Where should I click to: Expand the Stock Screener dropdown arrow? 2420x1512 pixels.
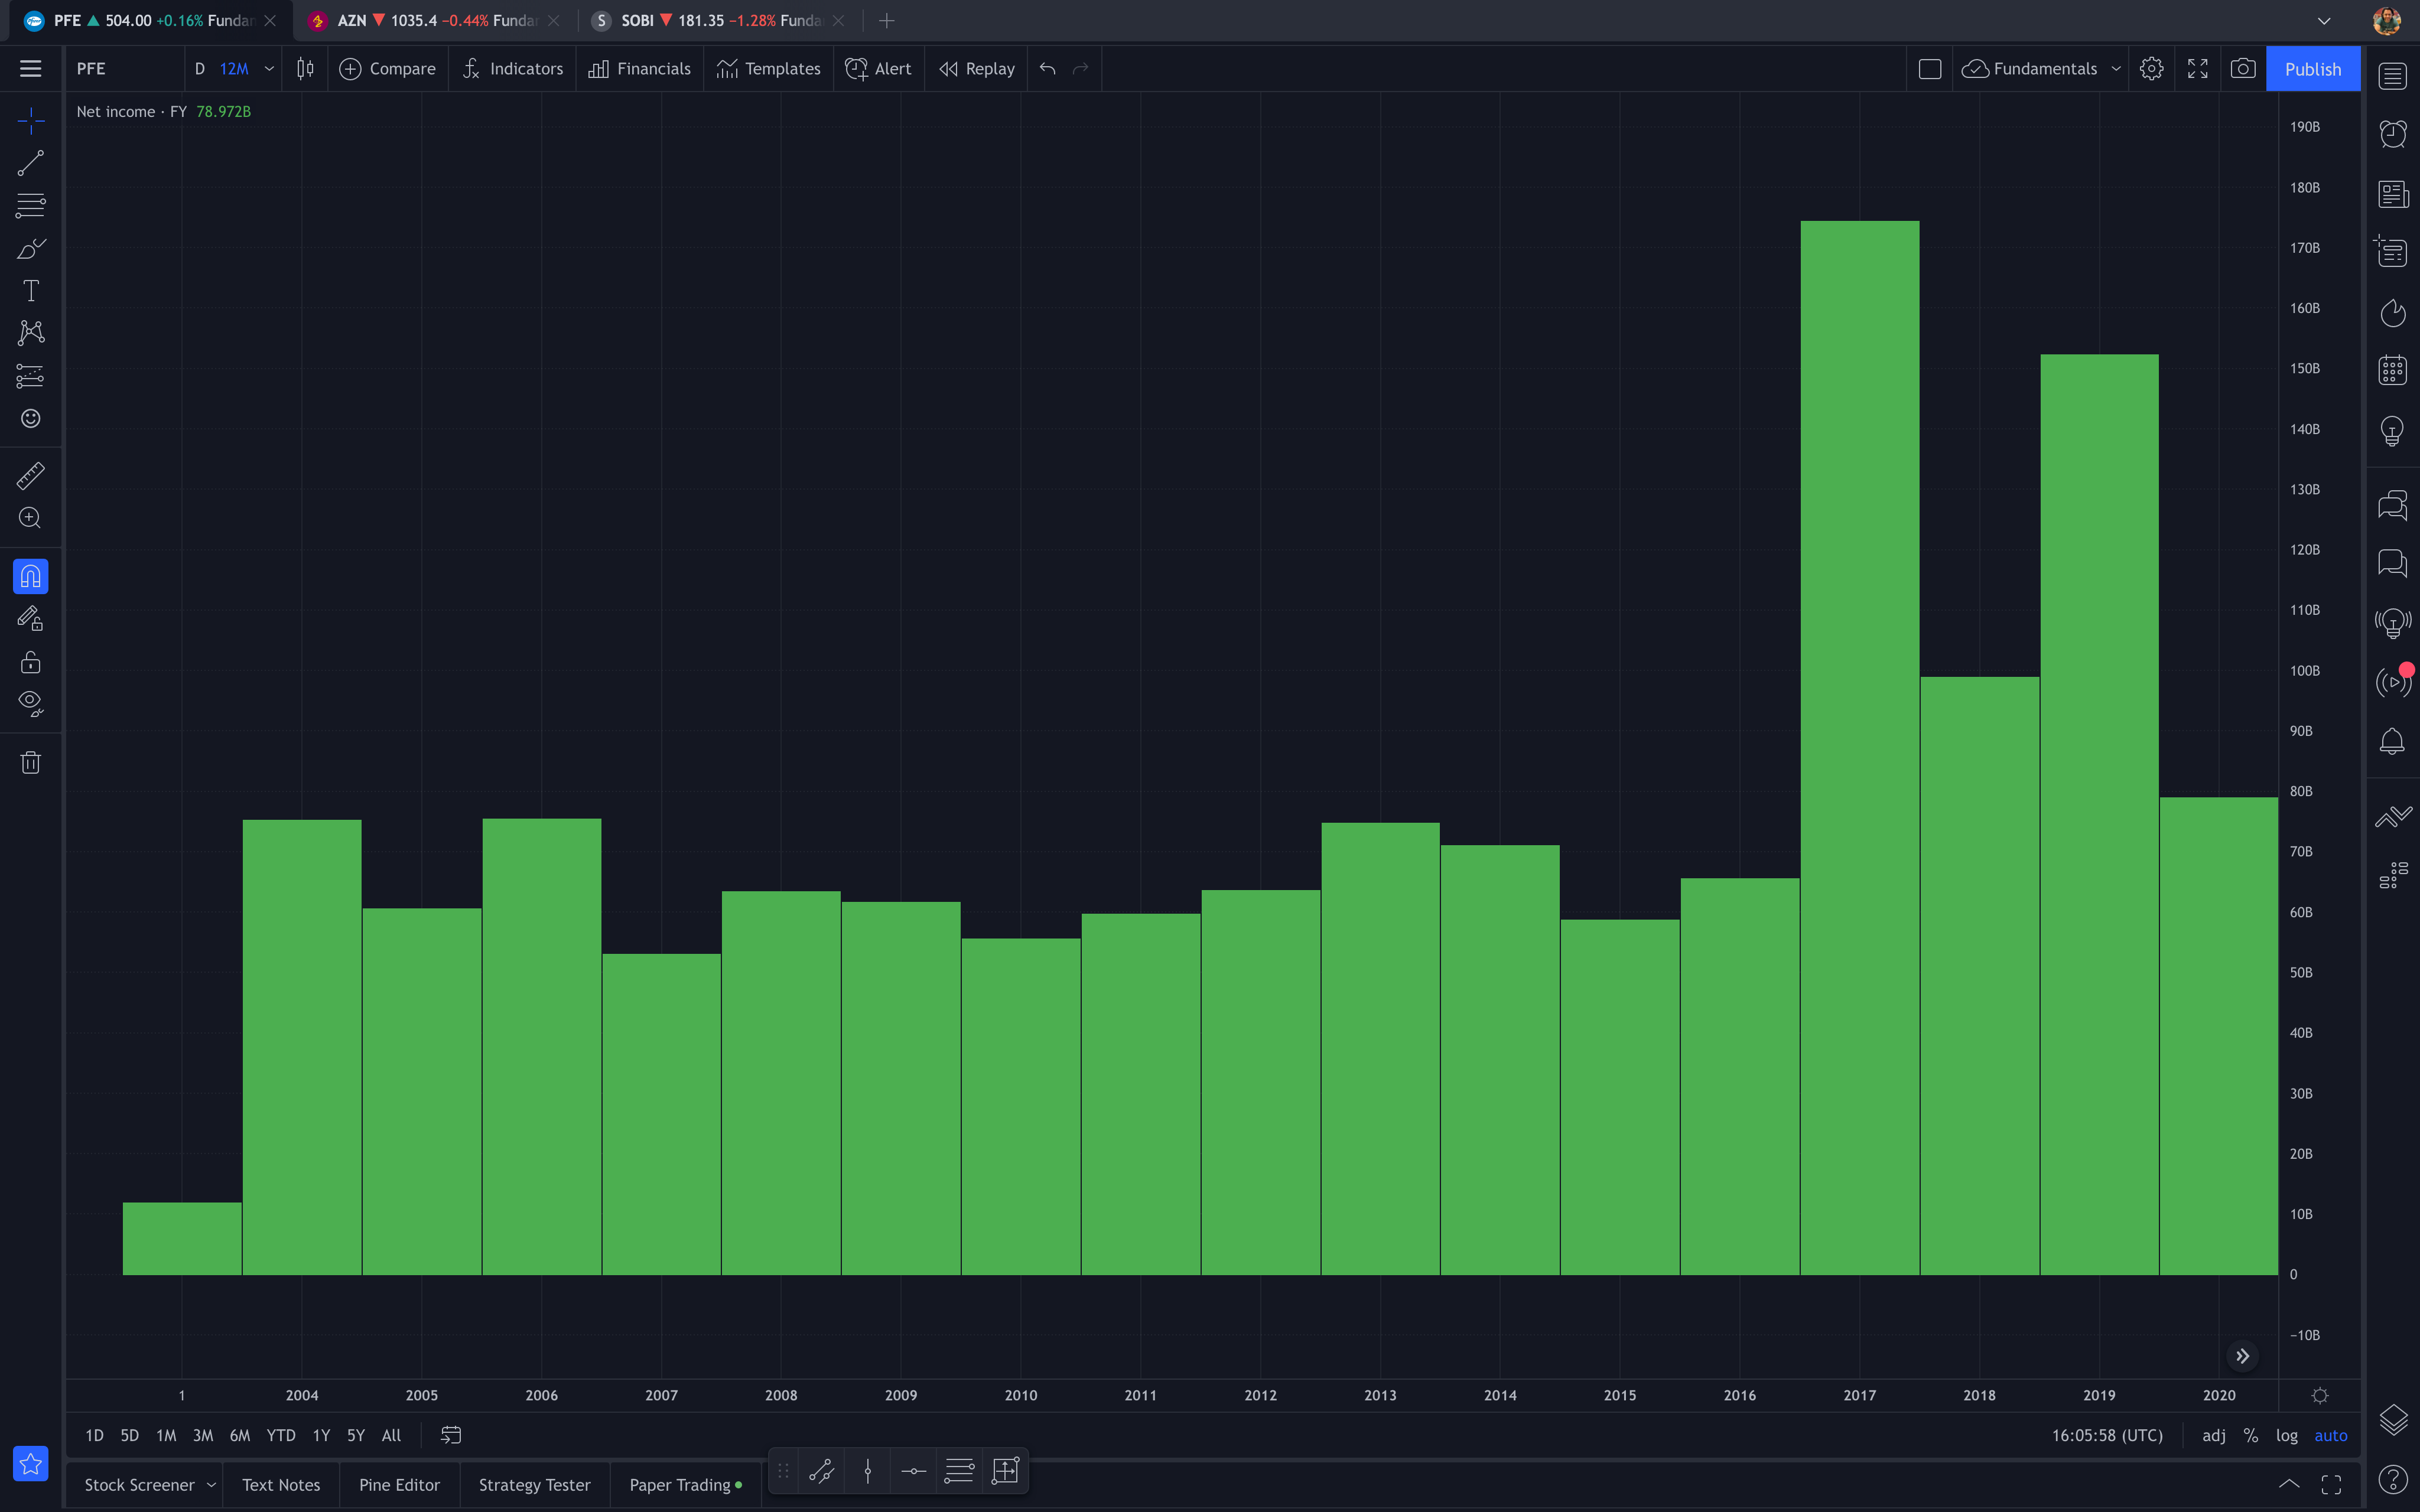tap(211, 1485)
